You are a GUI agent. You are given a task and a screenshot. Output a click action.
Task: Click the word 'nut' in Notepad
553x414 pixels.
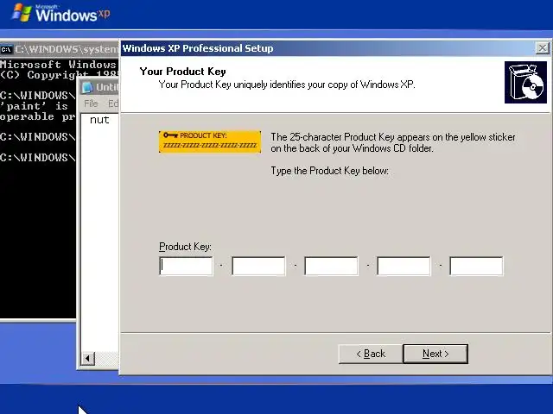pos(99,120)
